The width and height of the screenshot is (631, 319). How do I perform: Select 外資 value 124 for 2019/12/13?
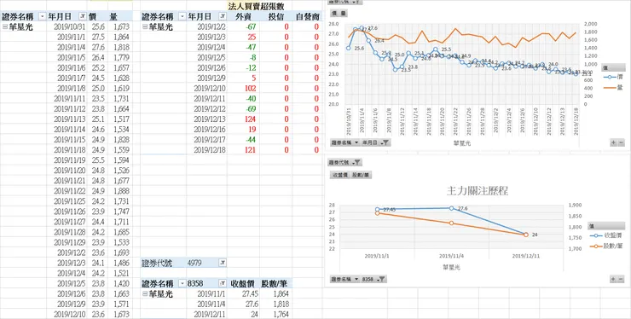[x=243, y=119]
